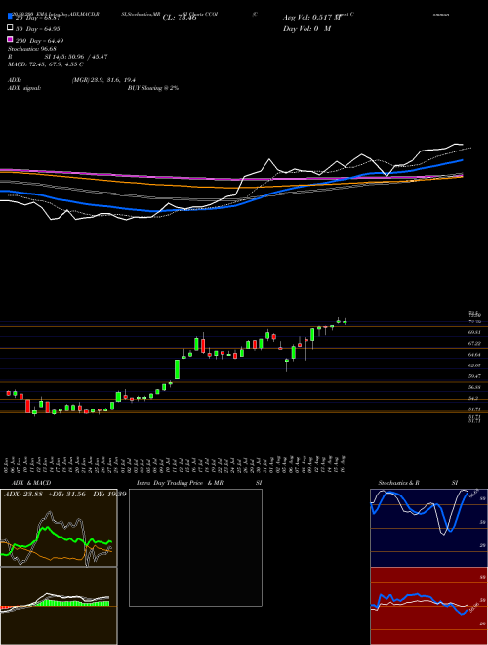Image resolution: width=488 pixels, height=645 pixels.
Task: Click the 54.2 price axis label
Action: [473, 398]
